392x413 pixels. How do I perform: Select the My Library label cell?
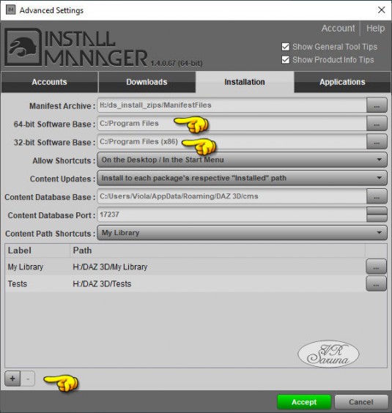26,267
